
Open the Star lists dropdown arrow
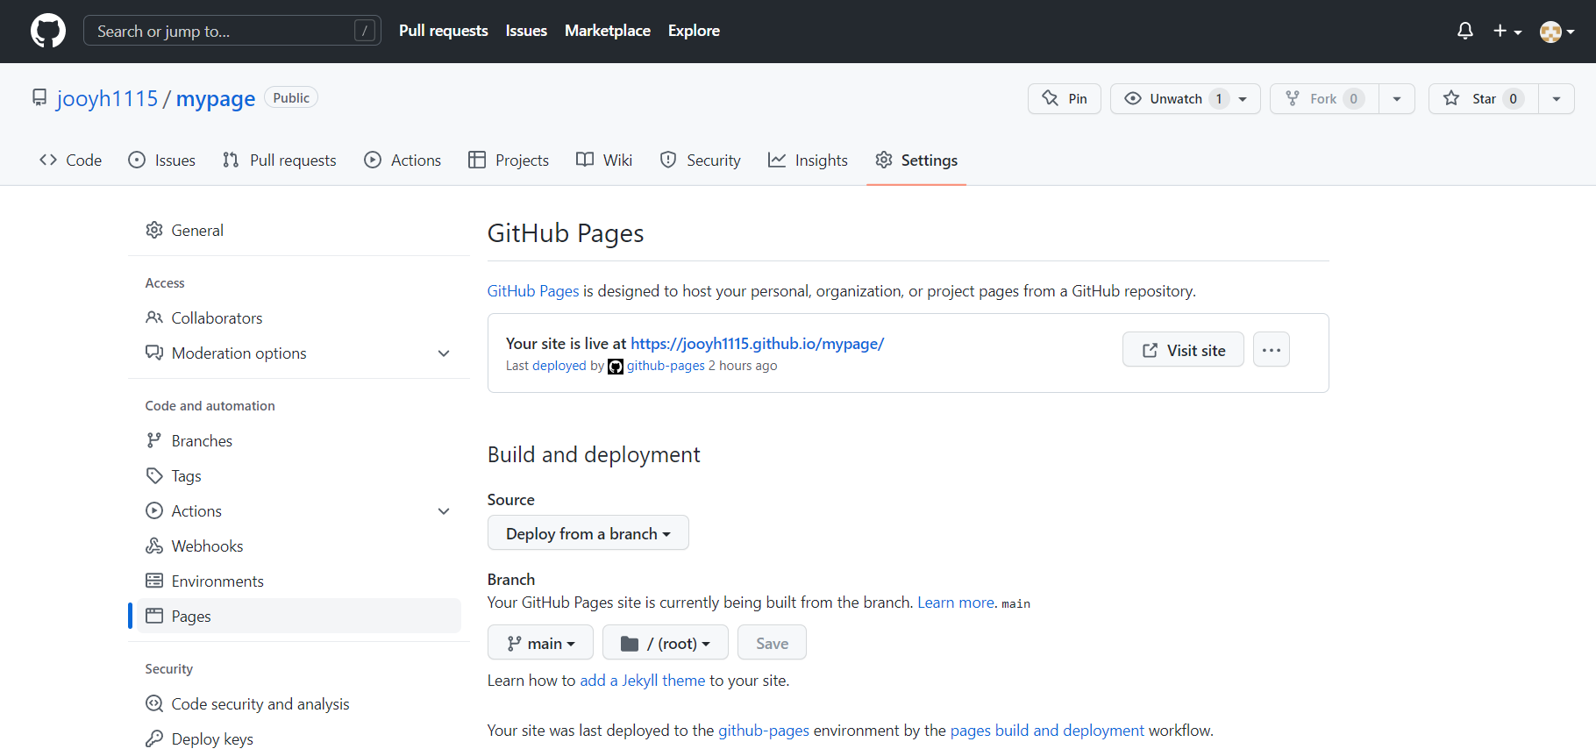[x=1557, y=98]
